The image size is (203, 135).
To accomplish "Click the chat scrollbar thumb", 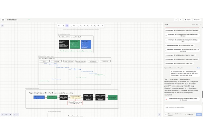I will [x=202, y=94].
